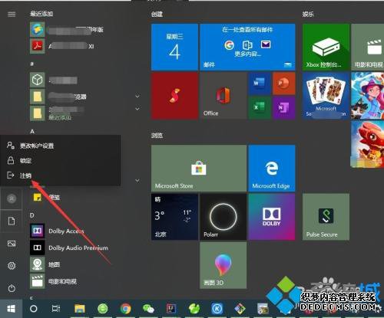This screenshot has width=384, height=318.
Task: Click the A letter header in app list
Action: click(x=32, y=131)
